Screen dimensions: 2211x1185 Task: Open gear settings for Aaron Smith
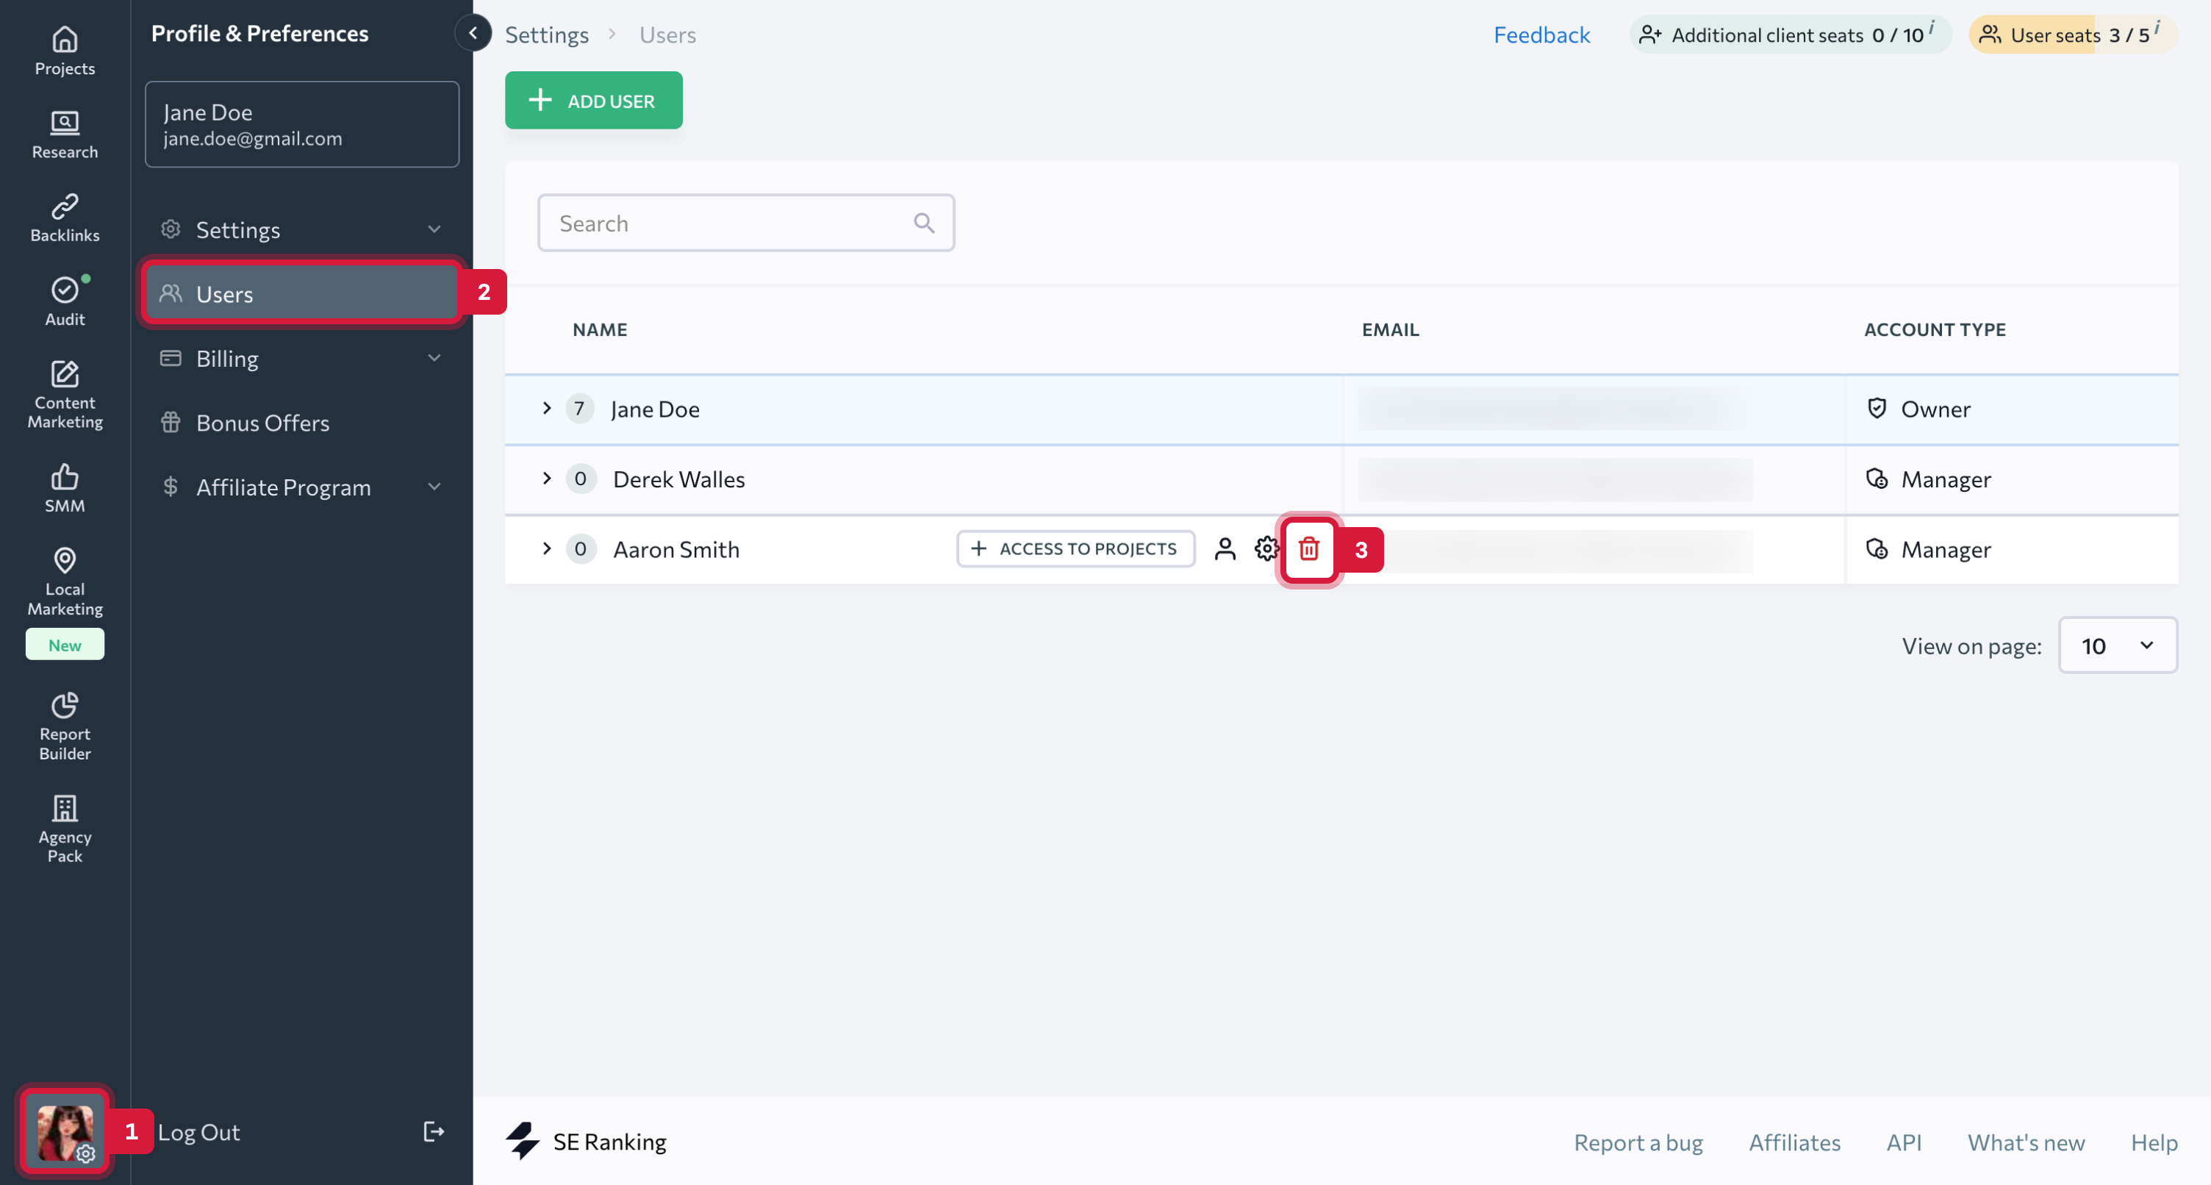1266,548
